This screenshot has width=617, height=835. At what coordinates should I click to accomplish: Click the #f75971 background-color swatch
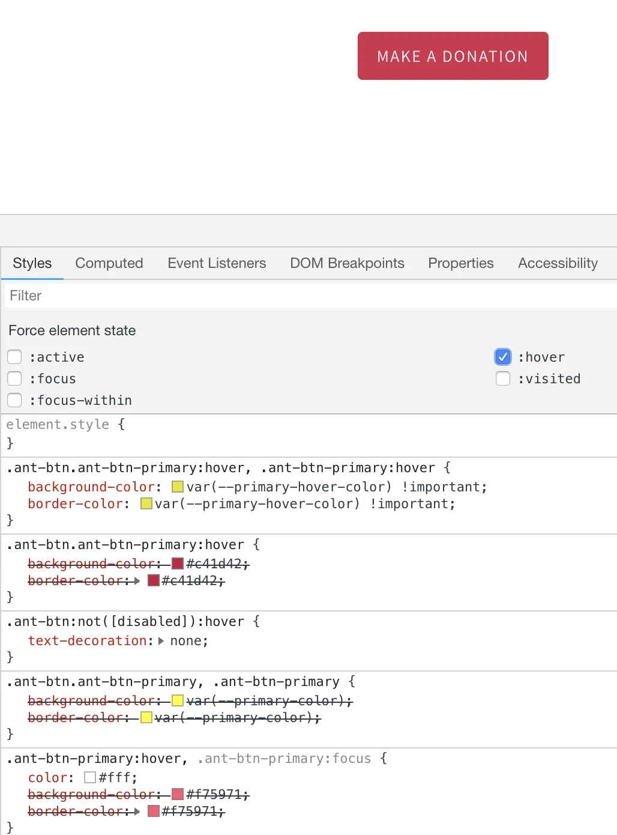178,794
